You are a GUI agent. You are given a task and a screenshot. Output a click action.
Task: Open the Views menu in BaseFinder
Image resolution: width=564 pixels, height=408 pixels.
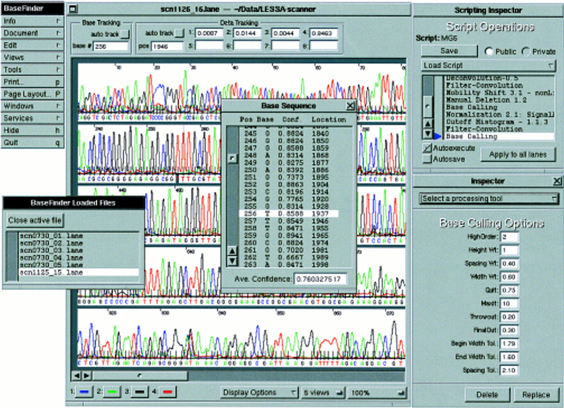tap(32, 57)
